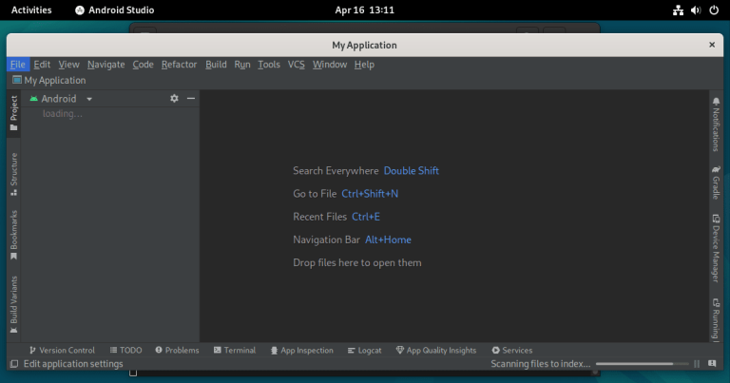Click the Alt+Home Navigation Bar hint
730x383 pixels.
(388, 239)
